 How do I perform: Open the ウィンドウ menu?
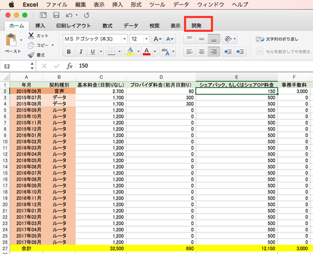pos(211,5)
